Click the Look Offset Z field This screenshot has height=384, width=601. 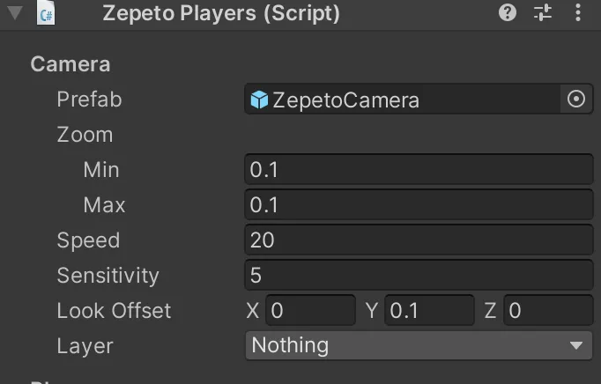(548, 310)
